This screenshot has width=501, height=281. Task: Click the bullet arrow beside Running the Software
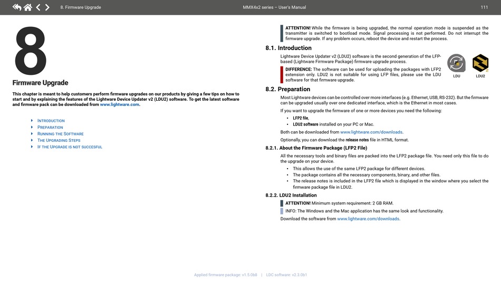[x=32, y=134]
